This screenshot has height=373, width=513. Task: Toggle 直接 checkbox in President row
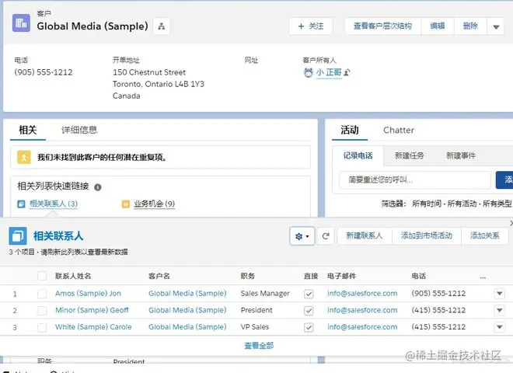click(x=309, y=311)
